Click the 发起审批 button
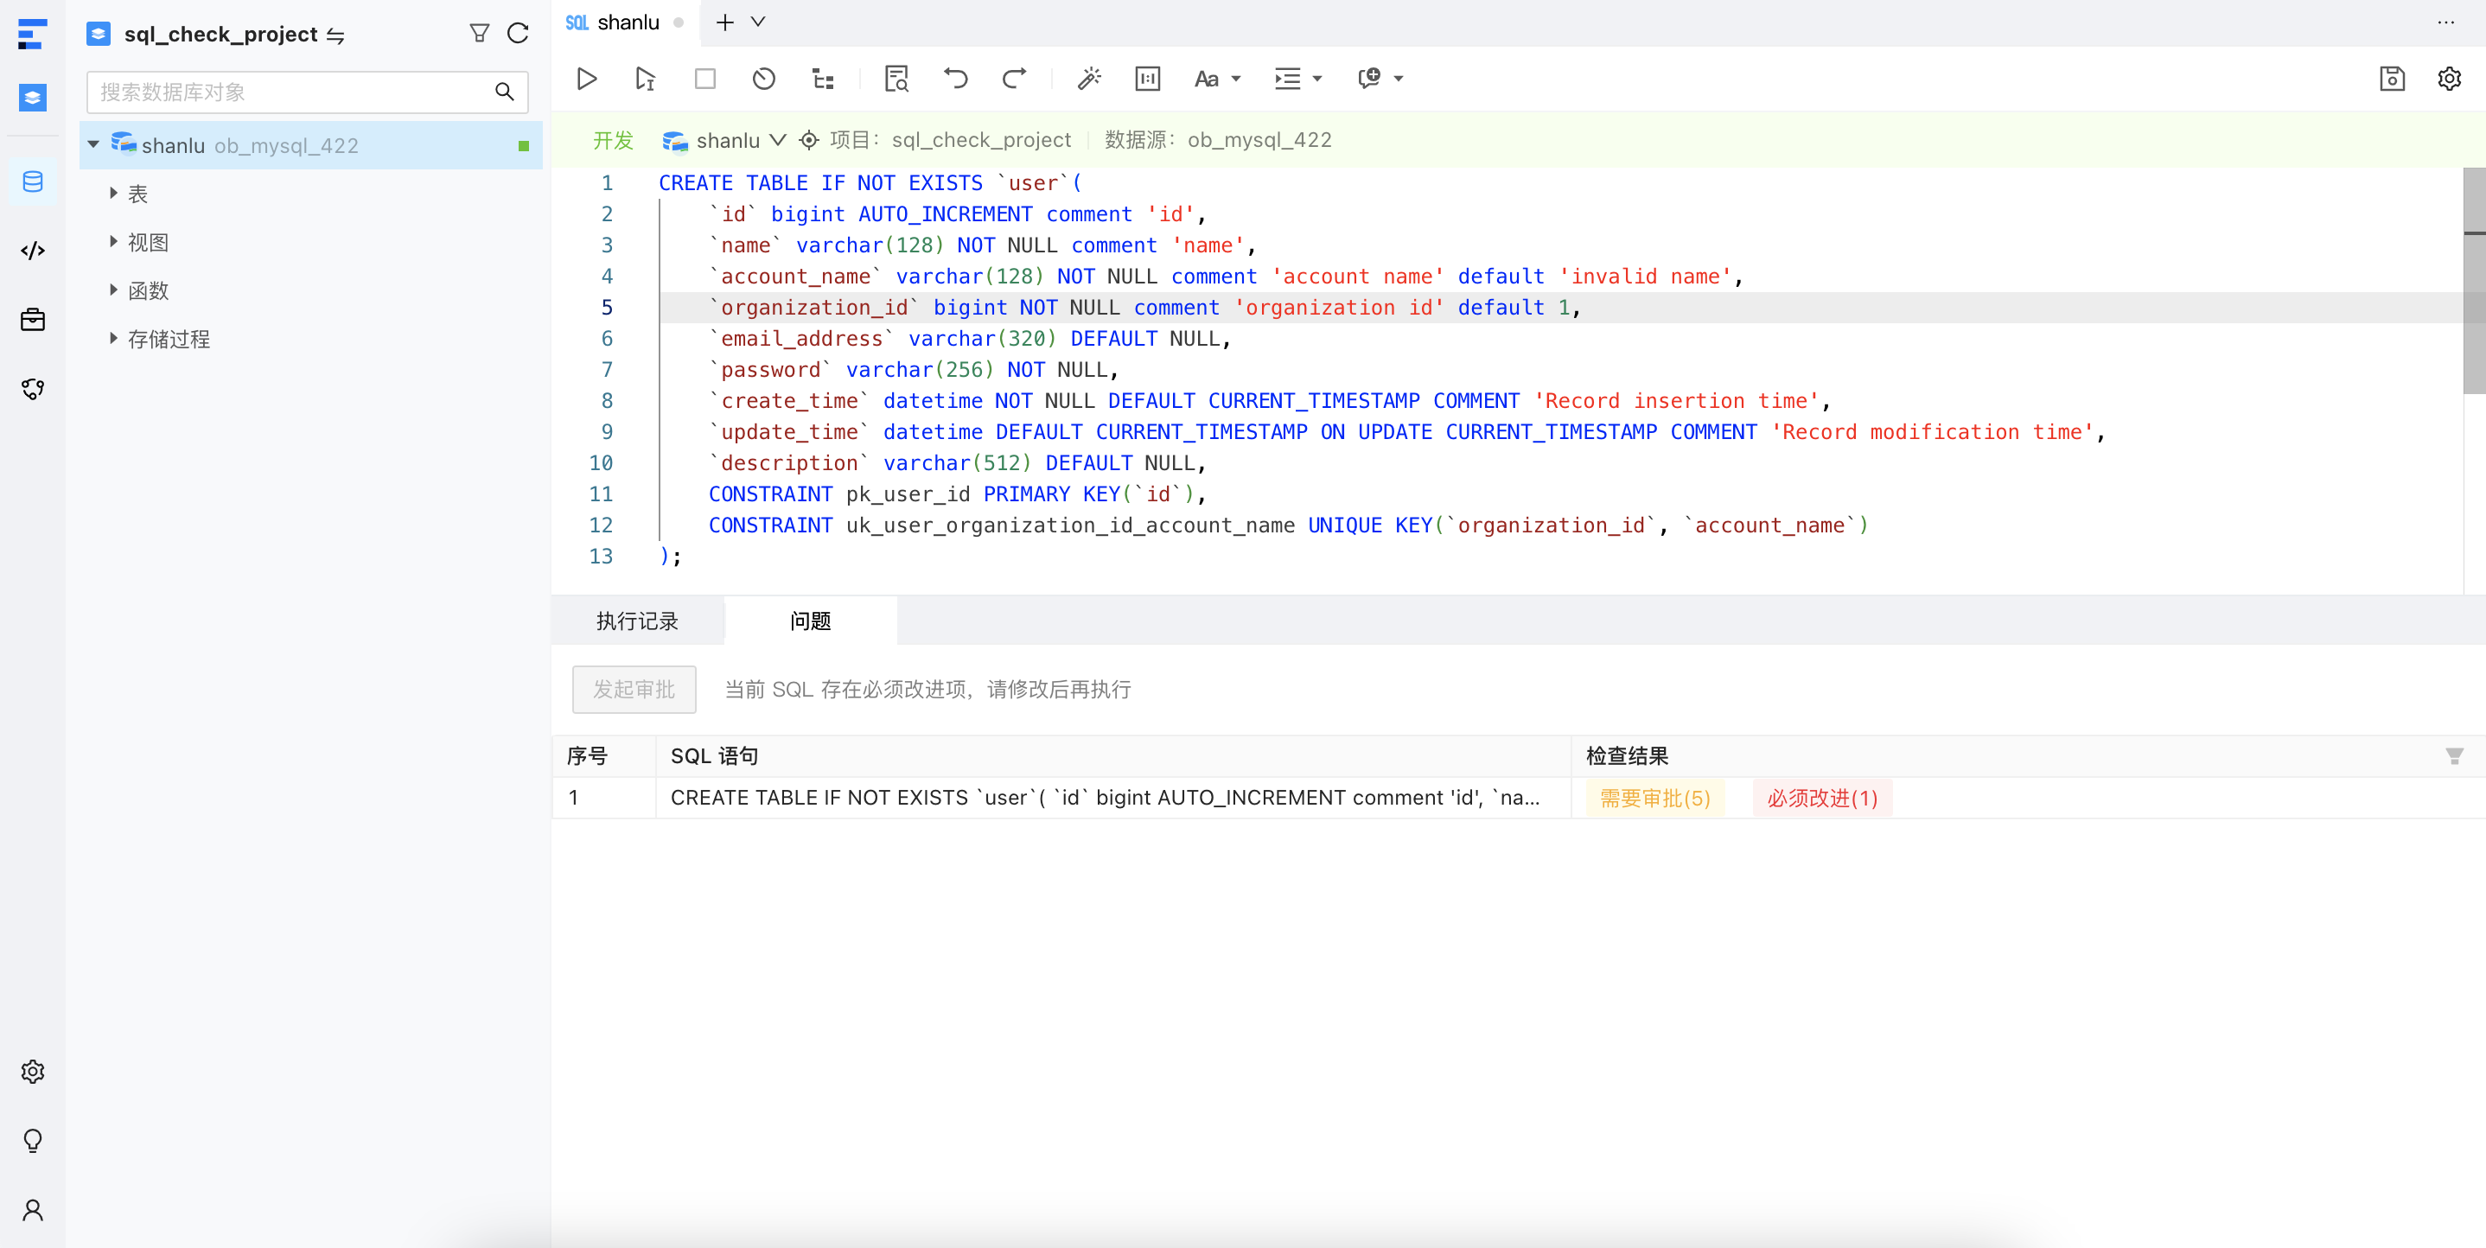Screen dimensions: 2486x1248 pos(634,689)
